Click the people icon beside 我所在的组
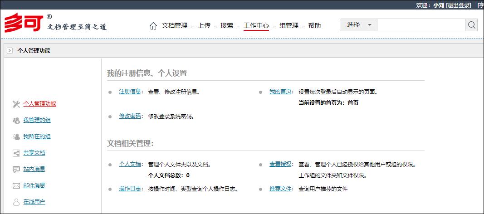Viewport: 484px width, 214px height. point(16,137)
